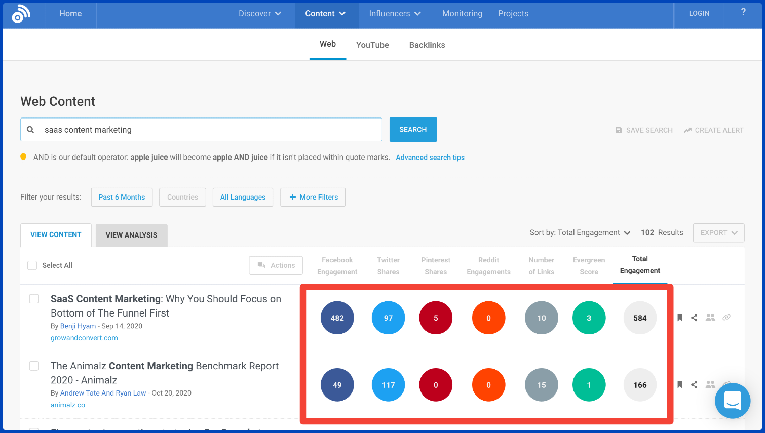Check the SaaS Content Marketing article checkbox
Screen dimensions: 765x433
tap(34, 299)
